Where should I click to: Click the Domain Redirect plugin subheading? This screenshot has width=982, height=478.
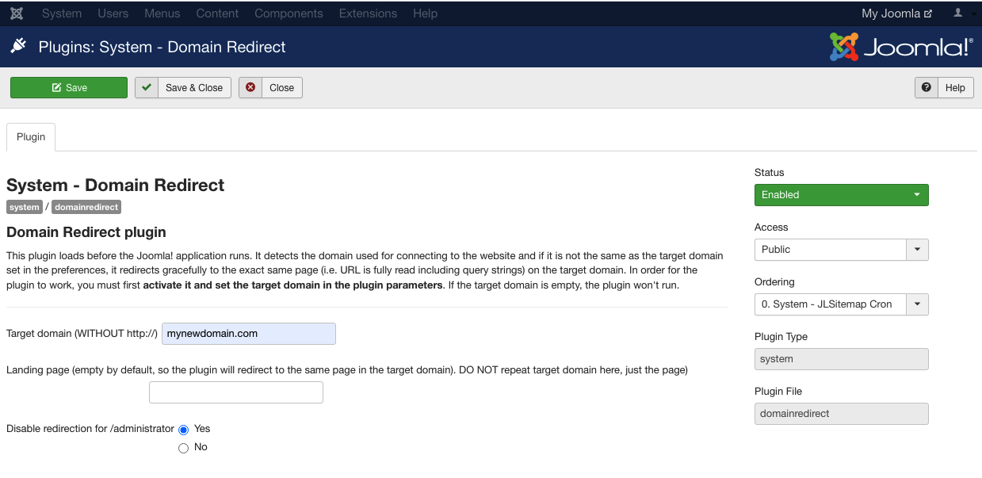(86, 232)
